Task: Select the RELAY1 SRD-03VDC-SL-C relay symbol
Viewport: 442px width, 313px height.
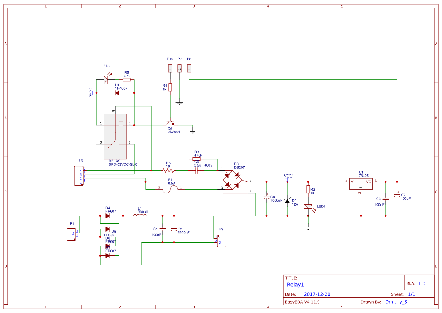Action: coord(116,136)
